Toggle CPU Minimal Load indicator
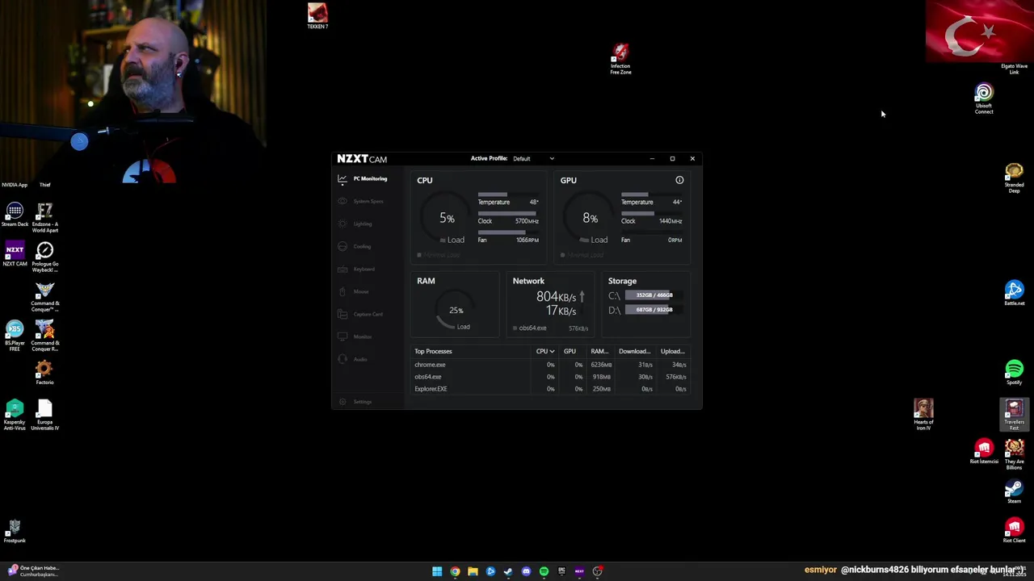Image resolution: width=1034 pixels, height=581 pixels. (439, 255)
